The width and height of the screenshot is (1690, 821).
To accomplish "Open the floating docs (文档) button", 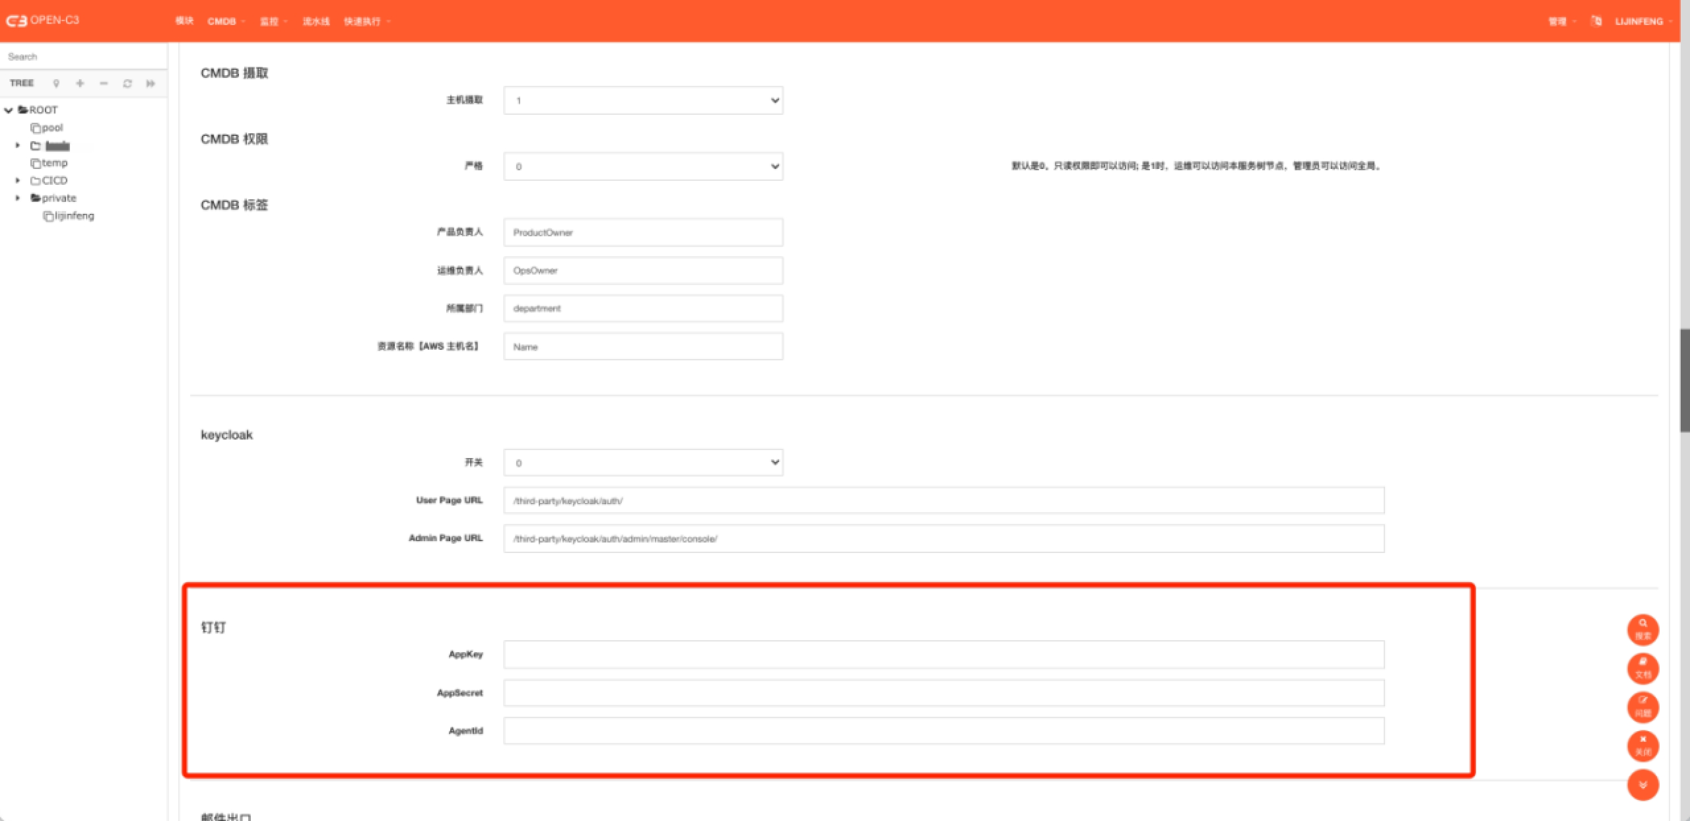I will 1642,668.
